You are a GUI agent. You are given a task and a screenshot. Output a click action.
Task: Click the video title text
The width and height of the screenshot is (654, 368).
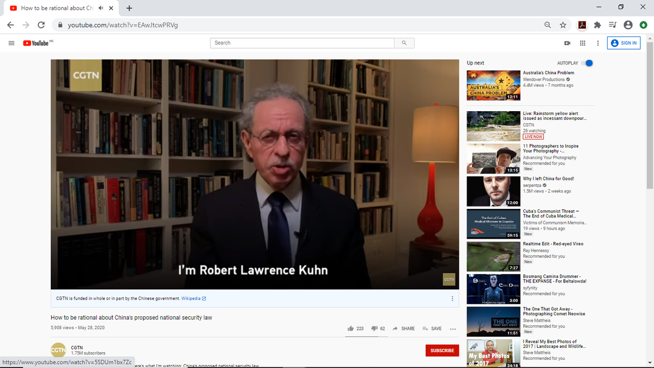tap(131, 317)
